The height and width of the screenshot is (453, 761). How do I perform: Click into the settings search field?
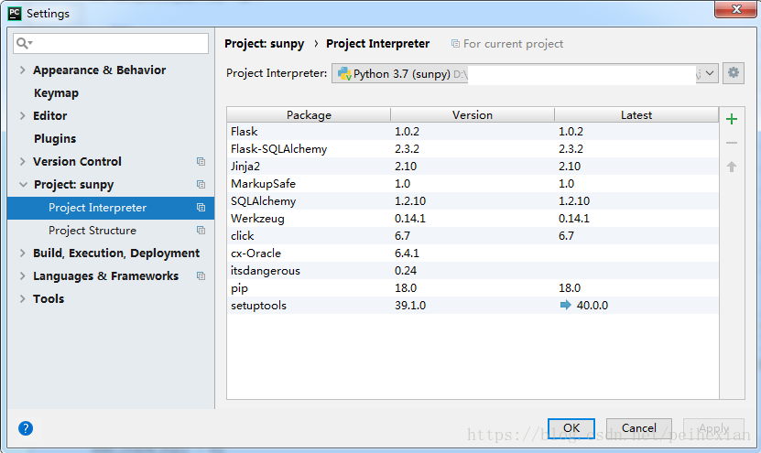[111, 43]
